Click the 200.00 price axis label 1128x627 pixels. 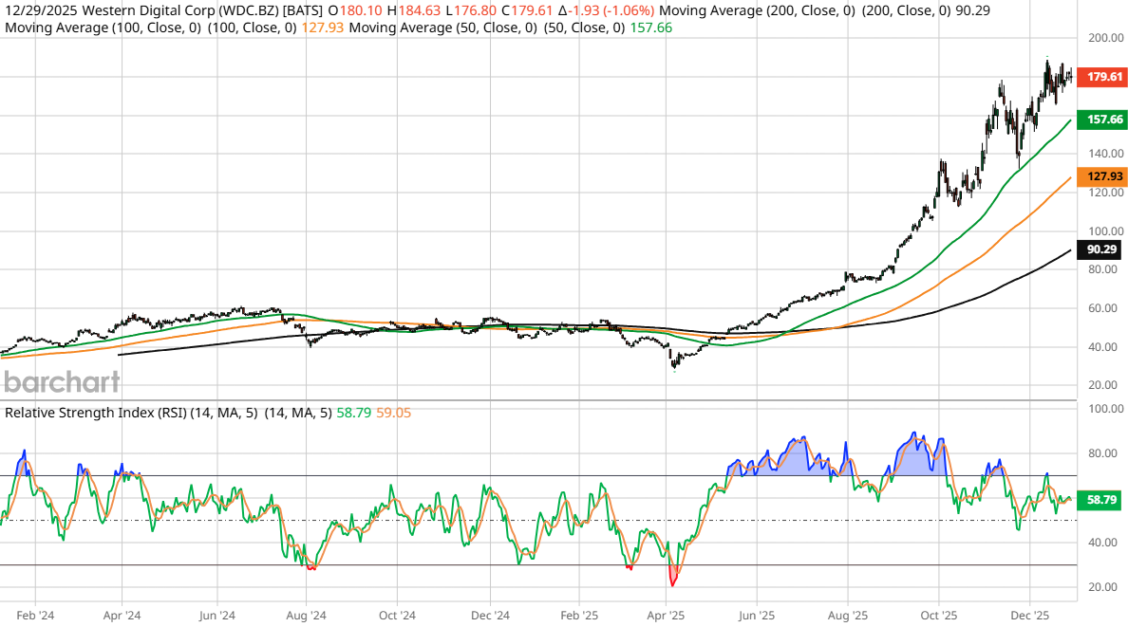pos(1105,39)
